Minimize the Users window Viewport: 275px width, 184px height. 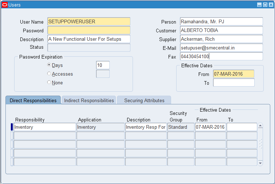pos(259,5)
